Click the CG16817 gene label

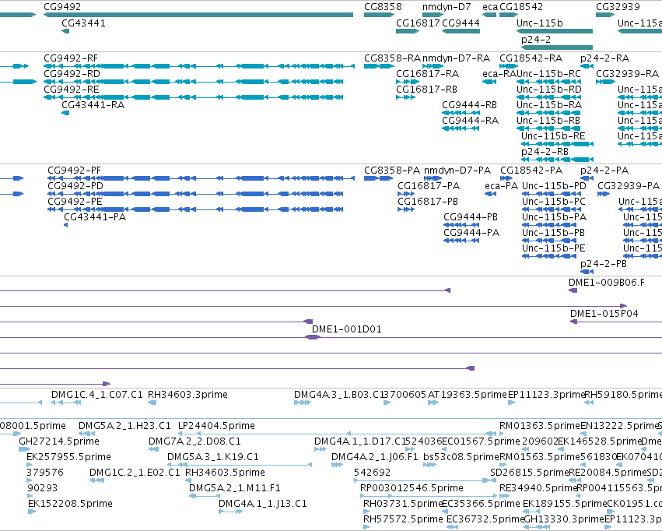pos(418,23)
